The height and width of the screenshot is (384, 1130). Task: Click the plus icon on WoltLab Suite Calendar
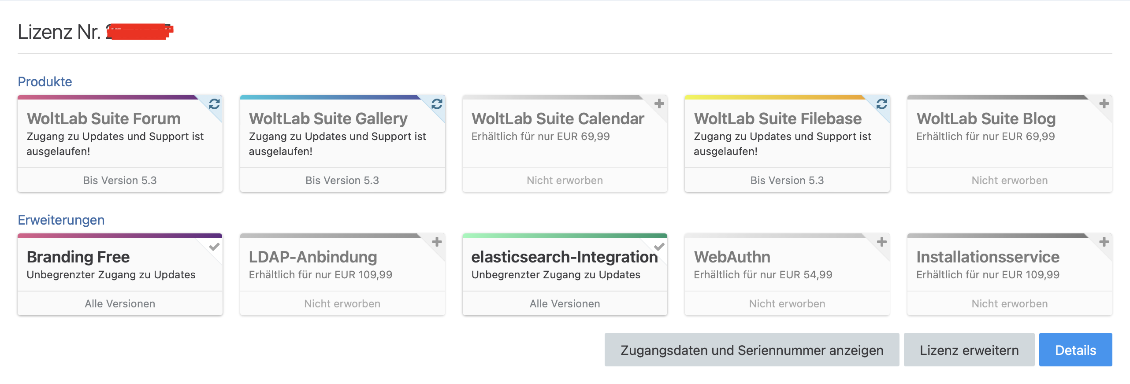[659, 103]
